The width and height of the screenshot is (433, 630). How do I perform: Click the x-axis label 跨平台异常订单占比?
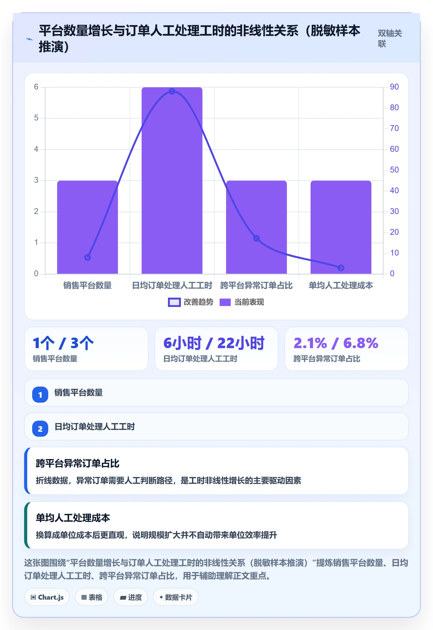point(256,285)
